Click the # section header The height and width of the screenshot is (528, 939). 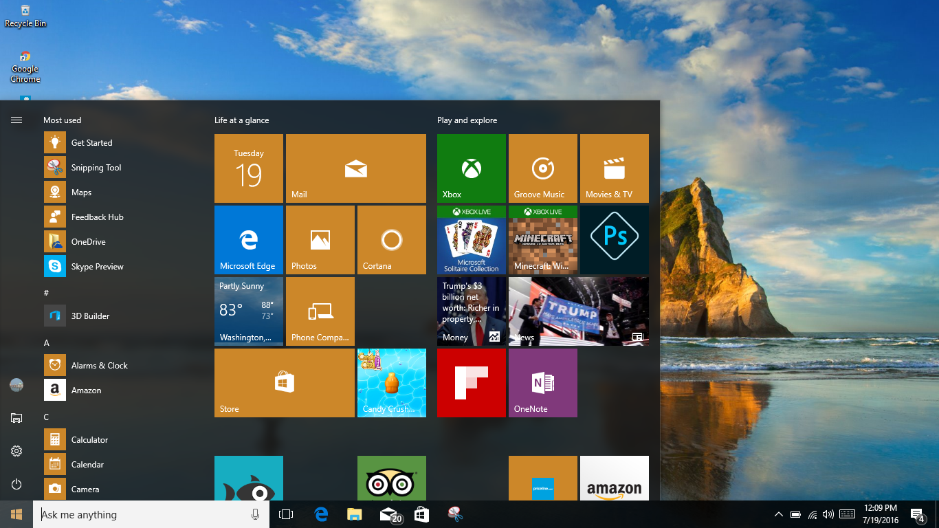pos(47,293)
